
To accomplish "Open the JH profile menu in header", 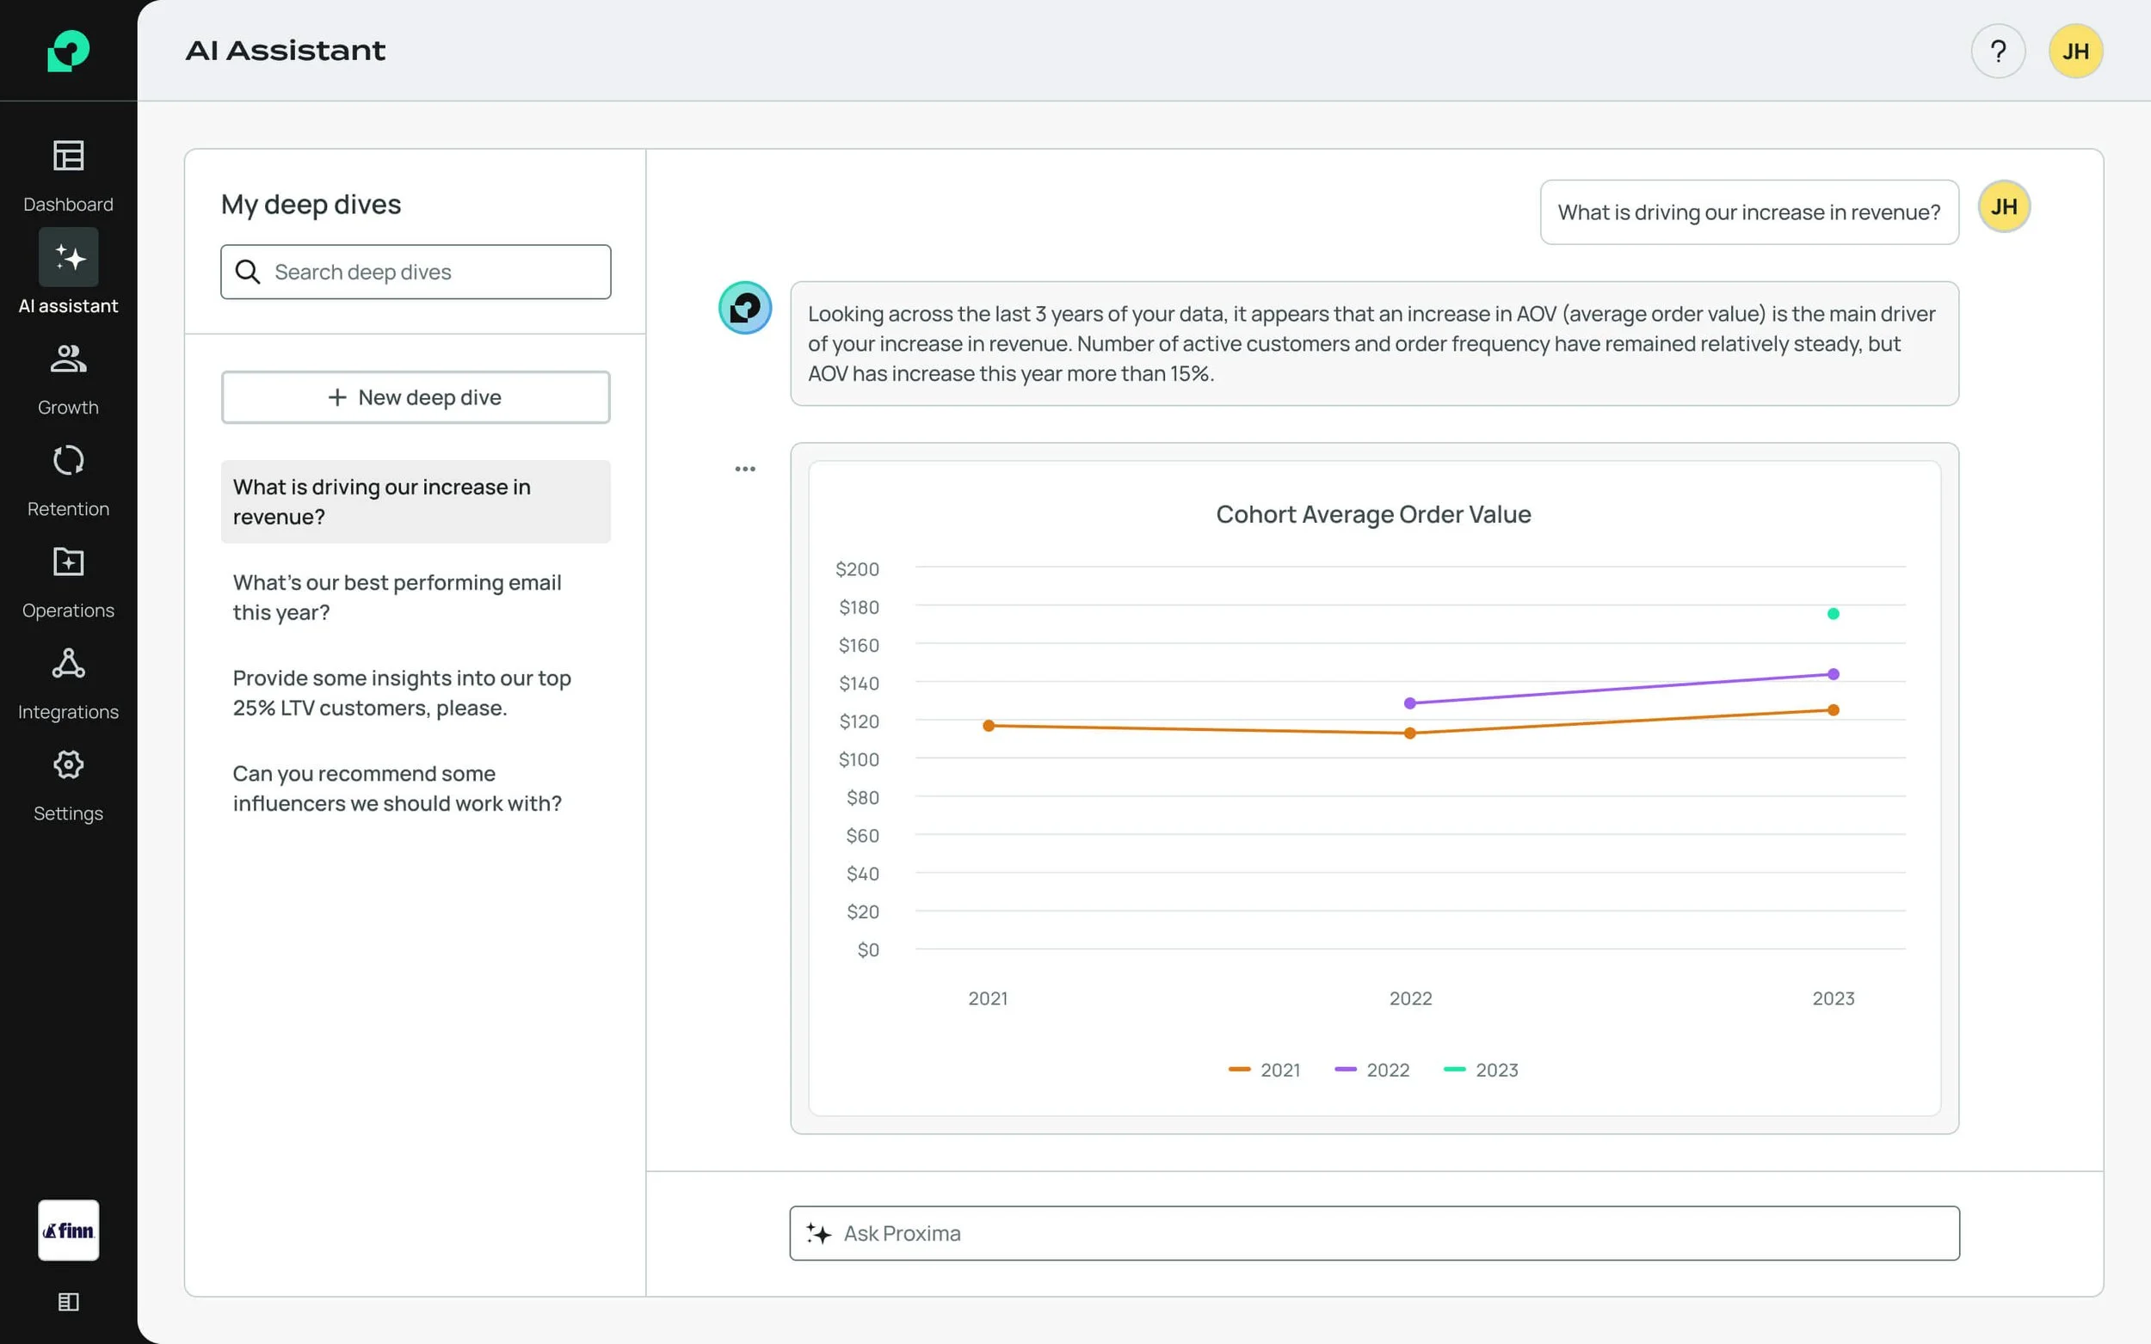I will click(2074, 52).
